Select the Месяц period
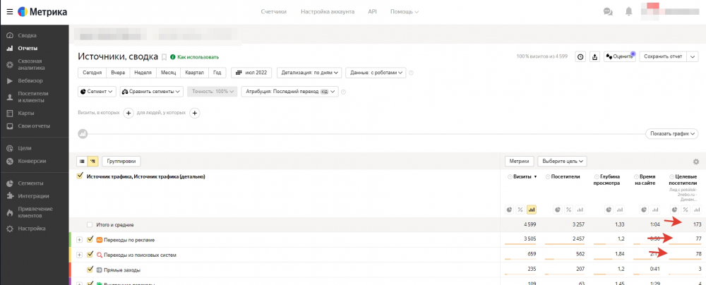The height and width of the screenshot is (285, 706). coord(168,73)
